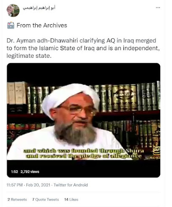Viewport: 172px width, 207px height.
Task: Open the three-dot more options menu
Action: [x=158, y=8]
